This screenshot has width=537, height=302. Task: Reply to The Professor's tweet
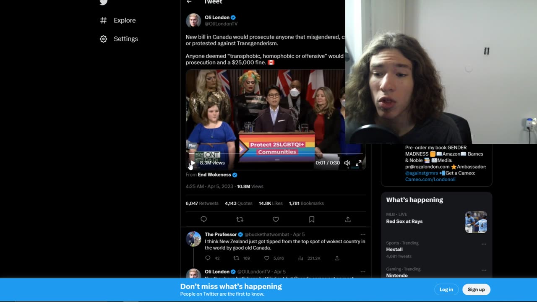point(208,258)
